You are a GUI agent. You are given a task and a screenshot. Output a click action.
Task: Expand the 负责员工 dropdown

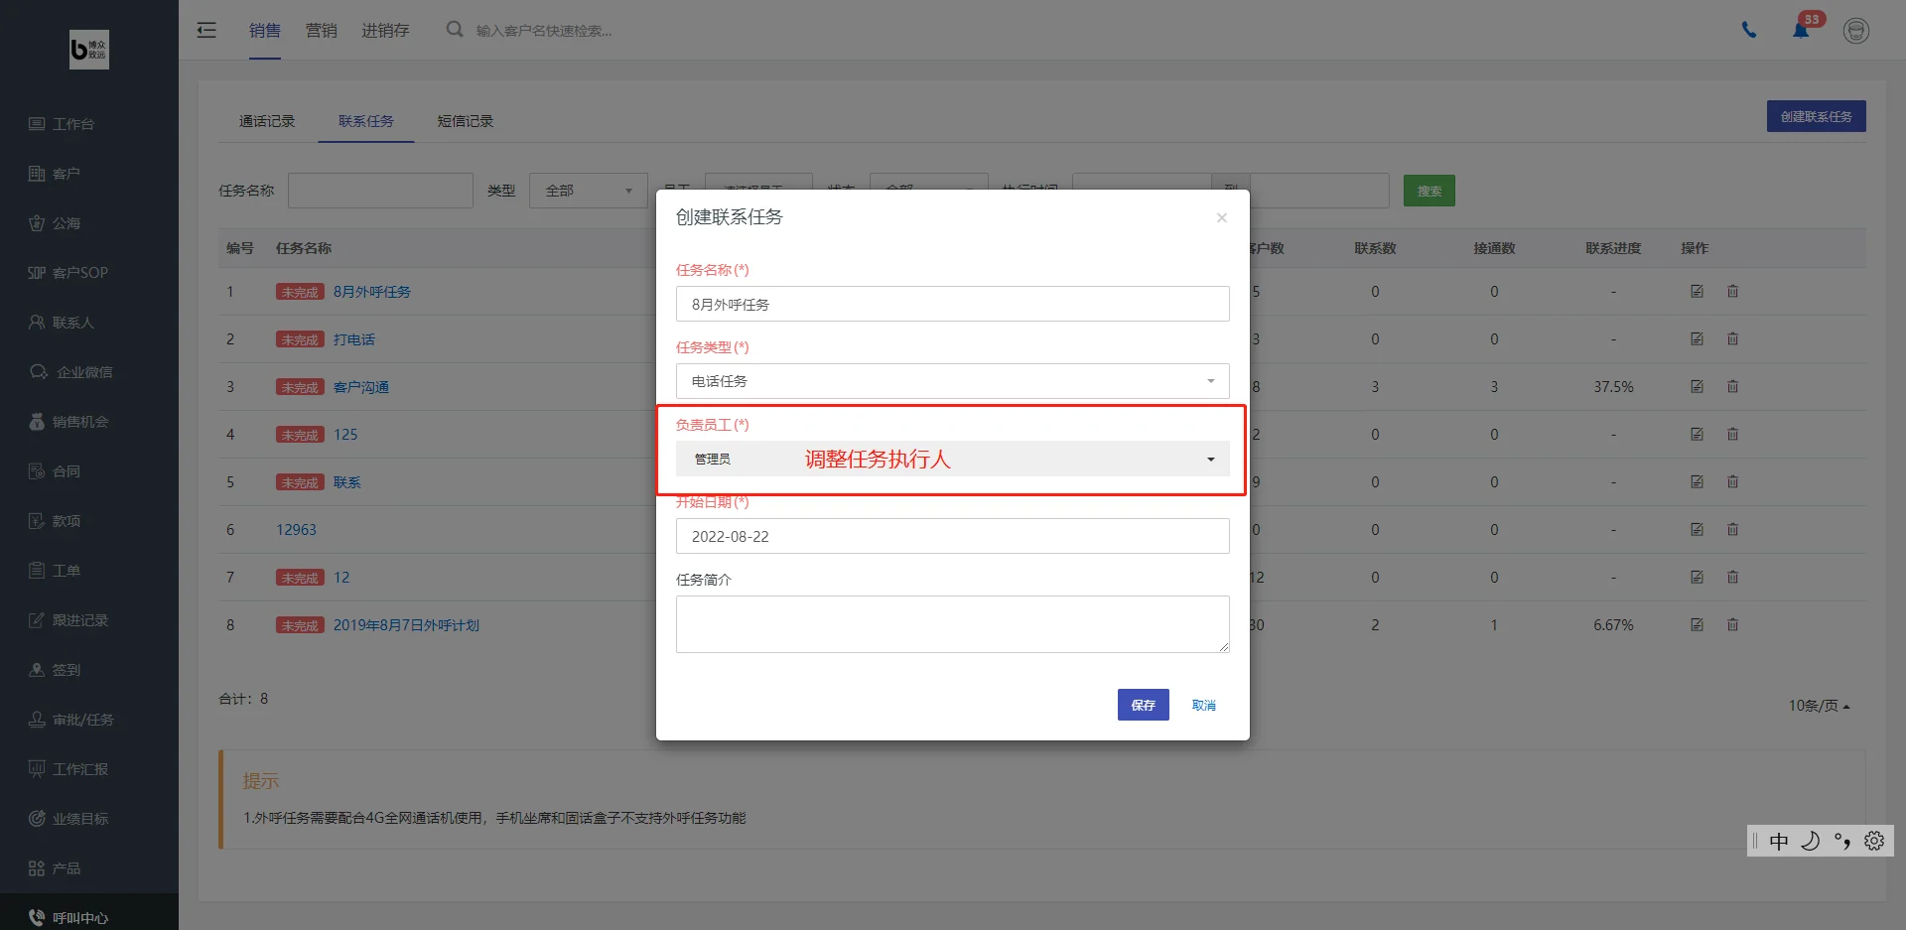tap(953, 459)
